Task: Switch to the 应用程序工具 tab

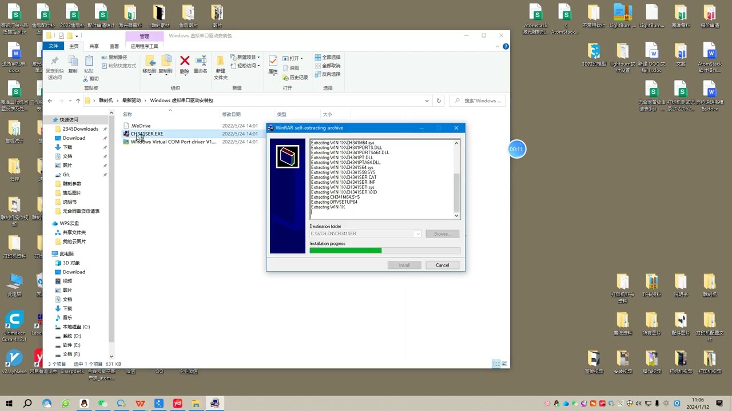Action: [x=144, y=46]
